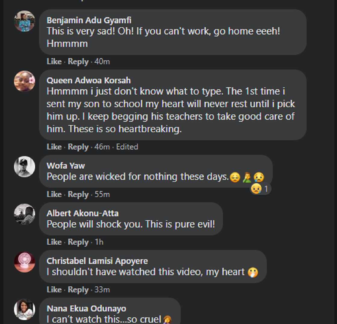Click Queen Adwoa Korsah's avatar

point(24,81)
